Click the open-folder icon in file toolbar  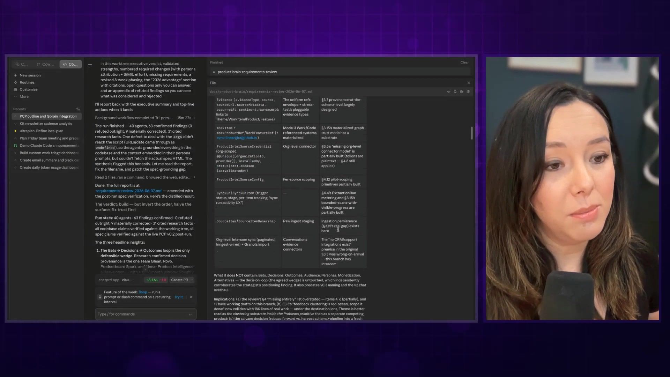tap(462, 92)
